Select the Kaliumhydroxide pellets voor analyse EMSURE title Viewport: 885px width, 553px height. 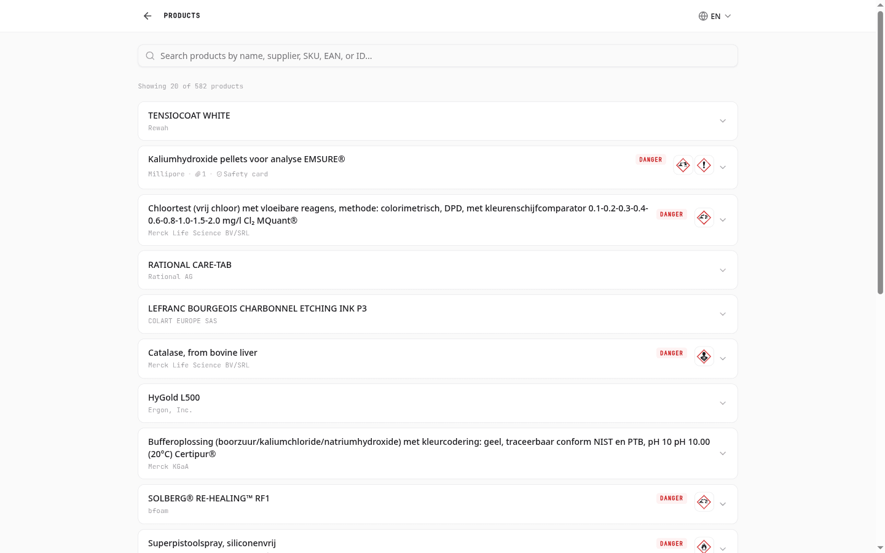(x=246, y=159)
